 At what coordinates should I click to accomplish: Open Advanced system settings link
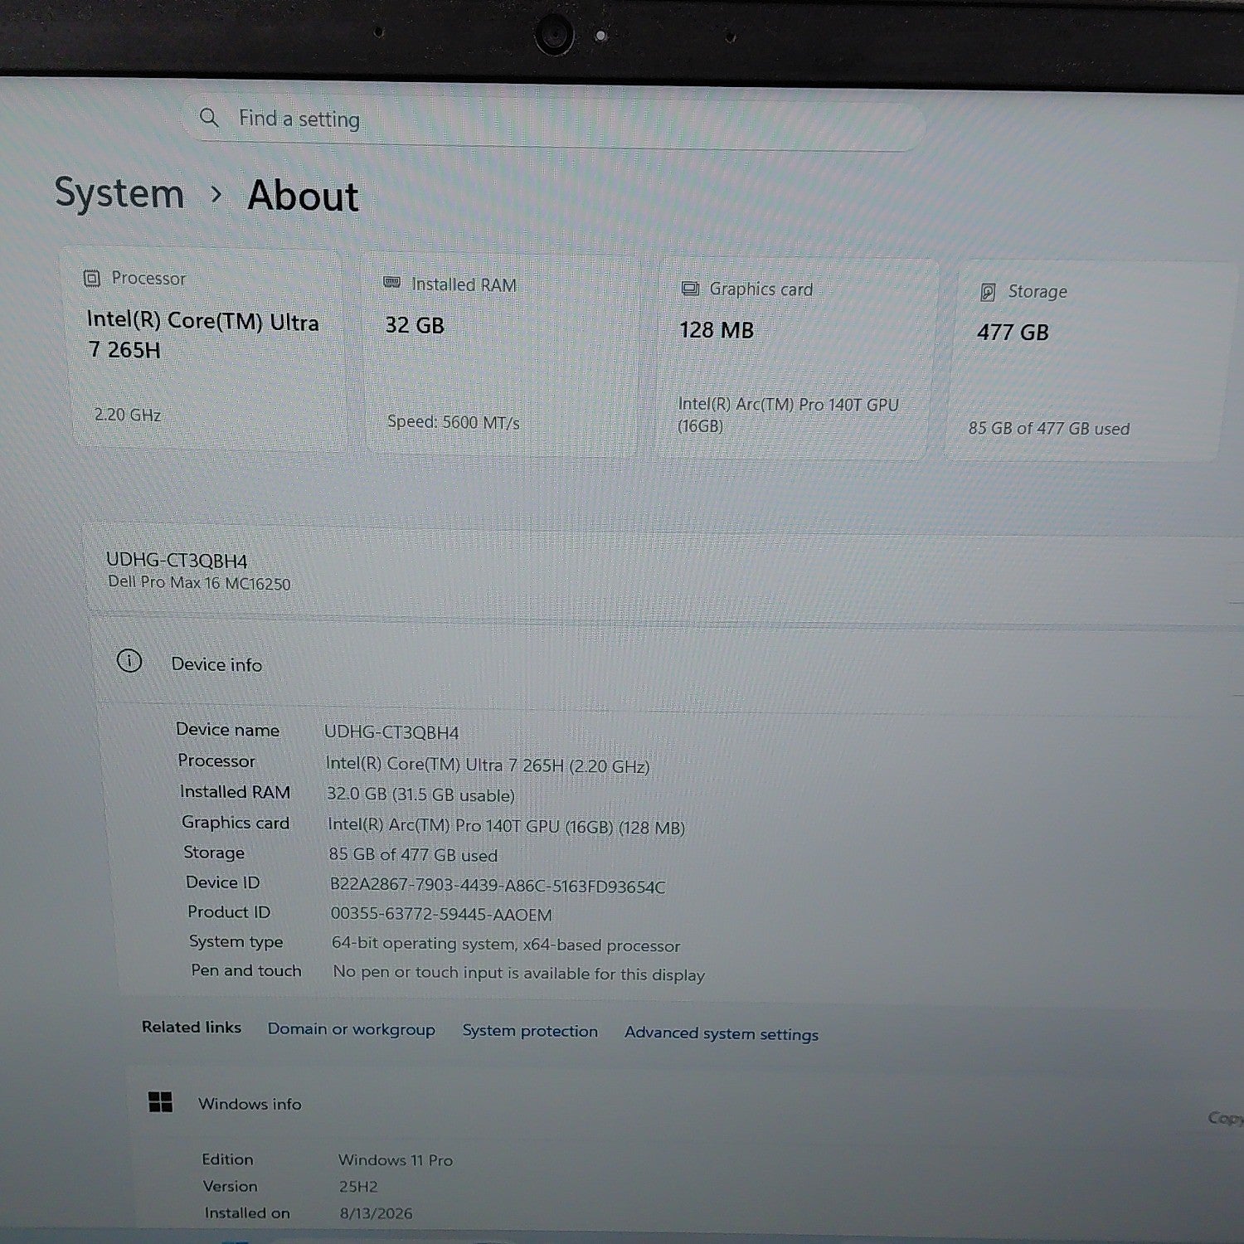click(x=722, y=1033)
